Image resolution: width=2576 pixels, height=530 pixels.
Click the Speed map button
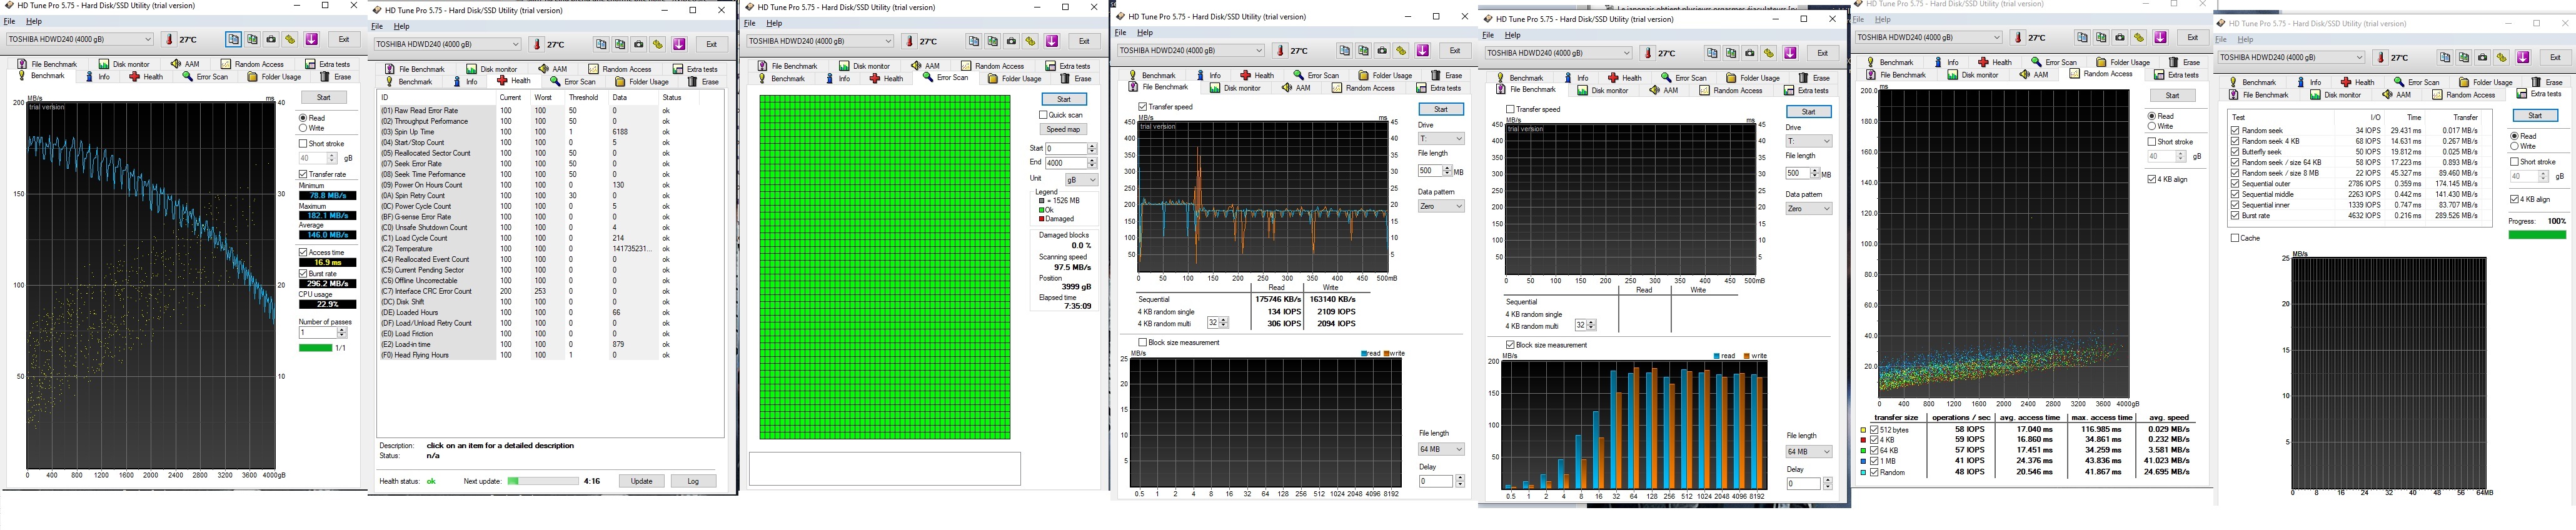click(1063, 130)
